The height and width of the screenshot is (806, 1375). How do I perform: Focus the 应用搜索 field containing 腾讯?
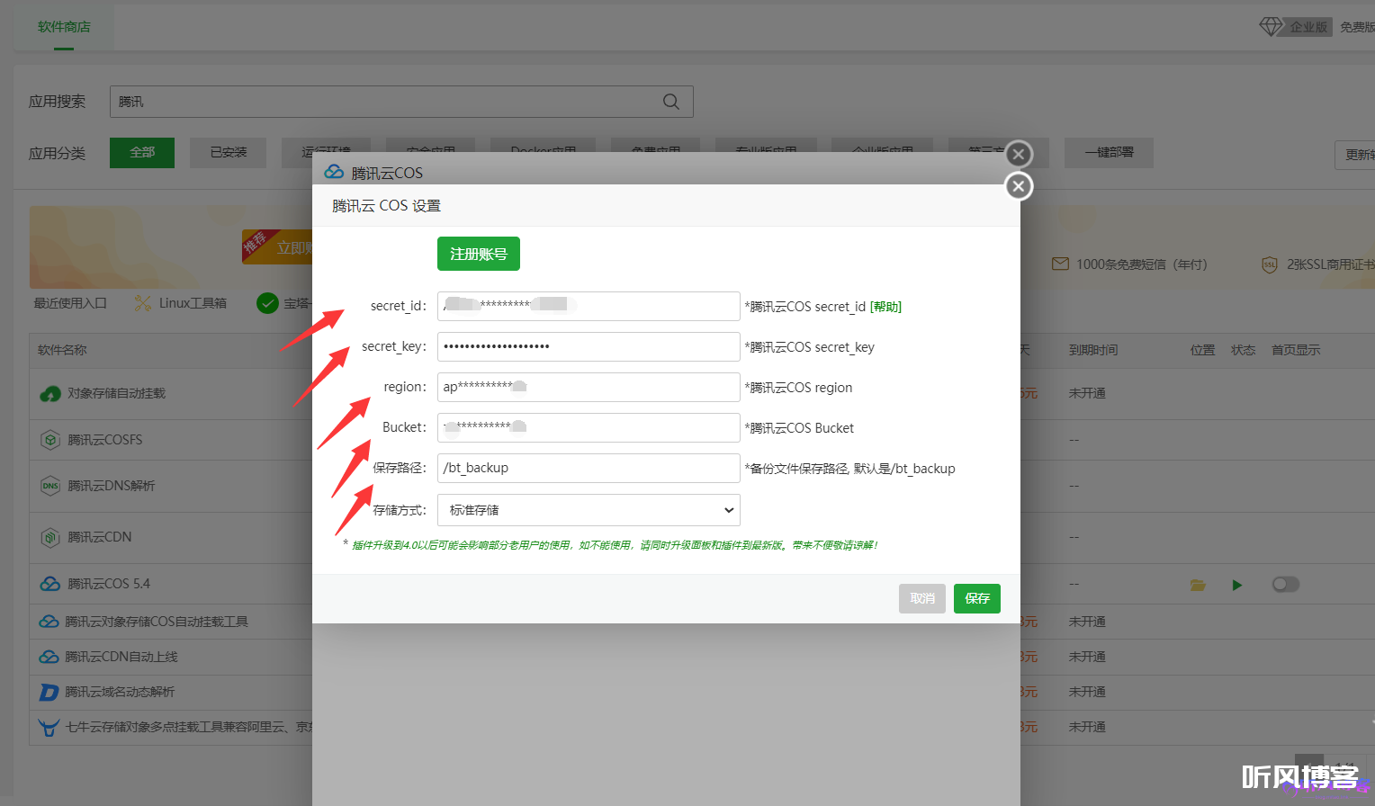401,102
